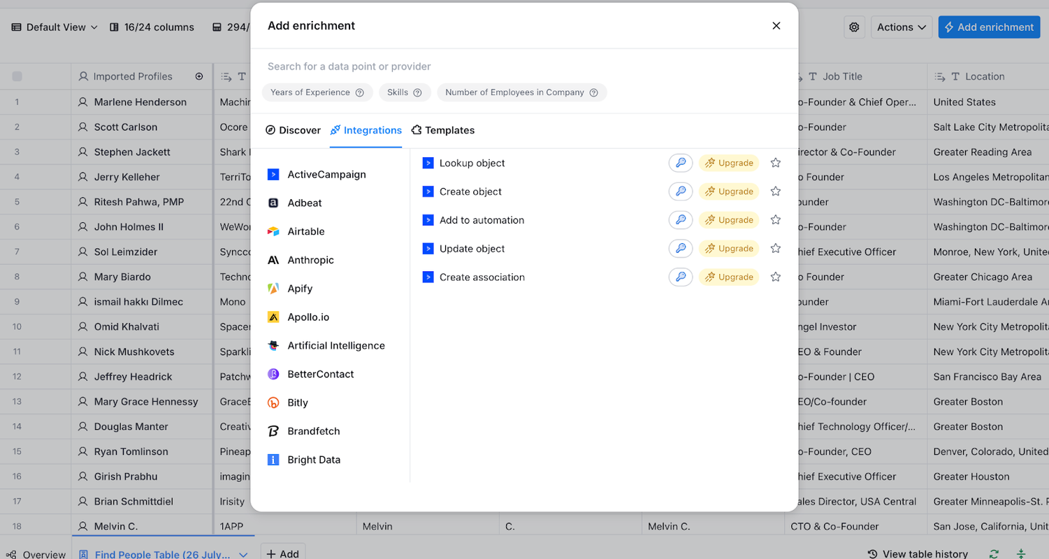Click the key icon next to Lookup object
The width and height of the screenshot is (1049, 559).
680,163
